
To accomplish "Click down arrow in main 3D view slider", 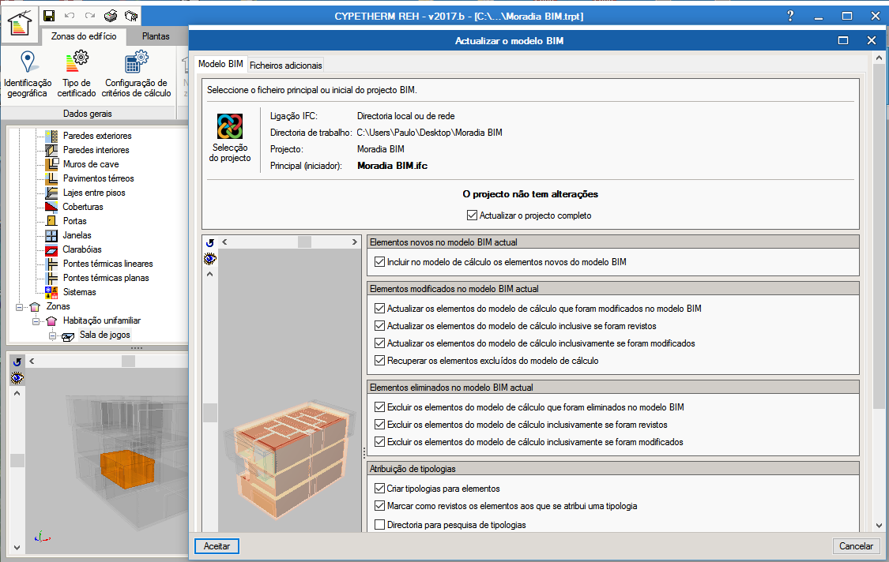I will pyautogui.click(x=17, y=547).
